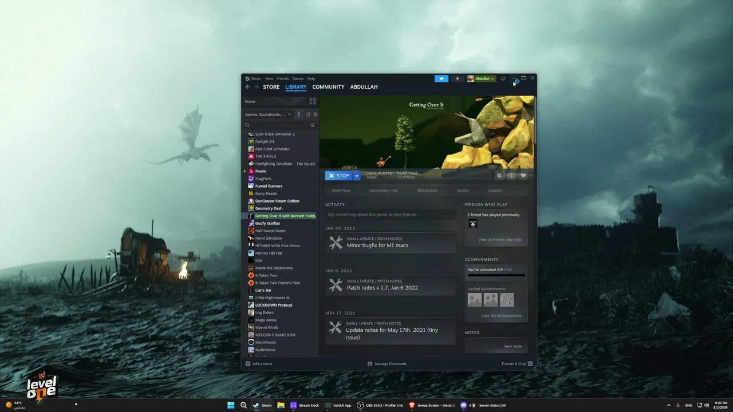The image size is (733, 412).
Task: Click the wrench icon on Minor bugfix post
Action: tap(336, 243)
